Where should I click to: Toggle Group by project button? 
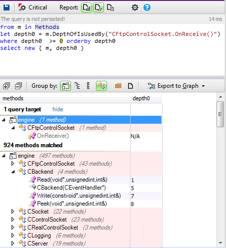click(x=65, y=86)
